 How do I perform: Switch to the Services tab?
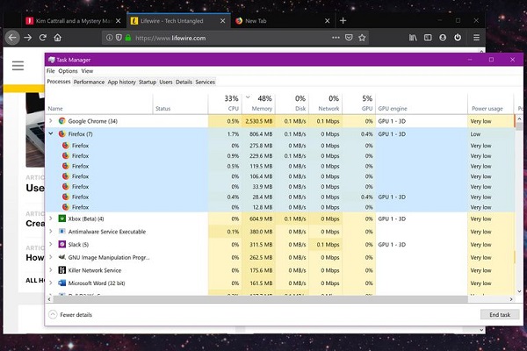coord(205,82)
